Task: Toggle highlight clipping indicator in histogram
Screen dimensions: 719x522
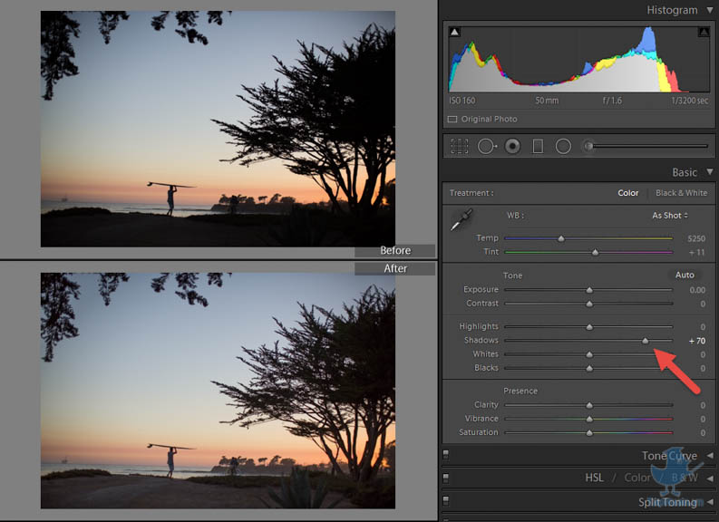Action: point(704,32)
